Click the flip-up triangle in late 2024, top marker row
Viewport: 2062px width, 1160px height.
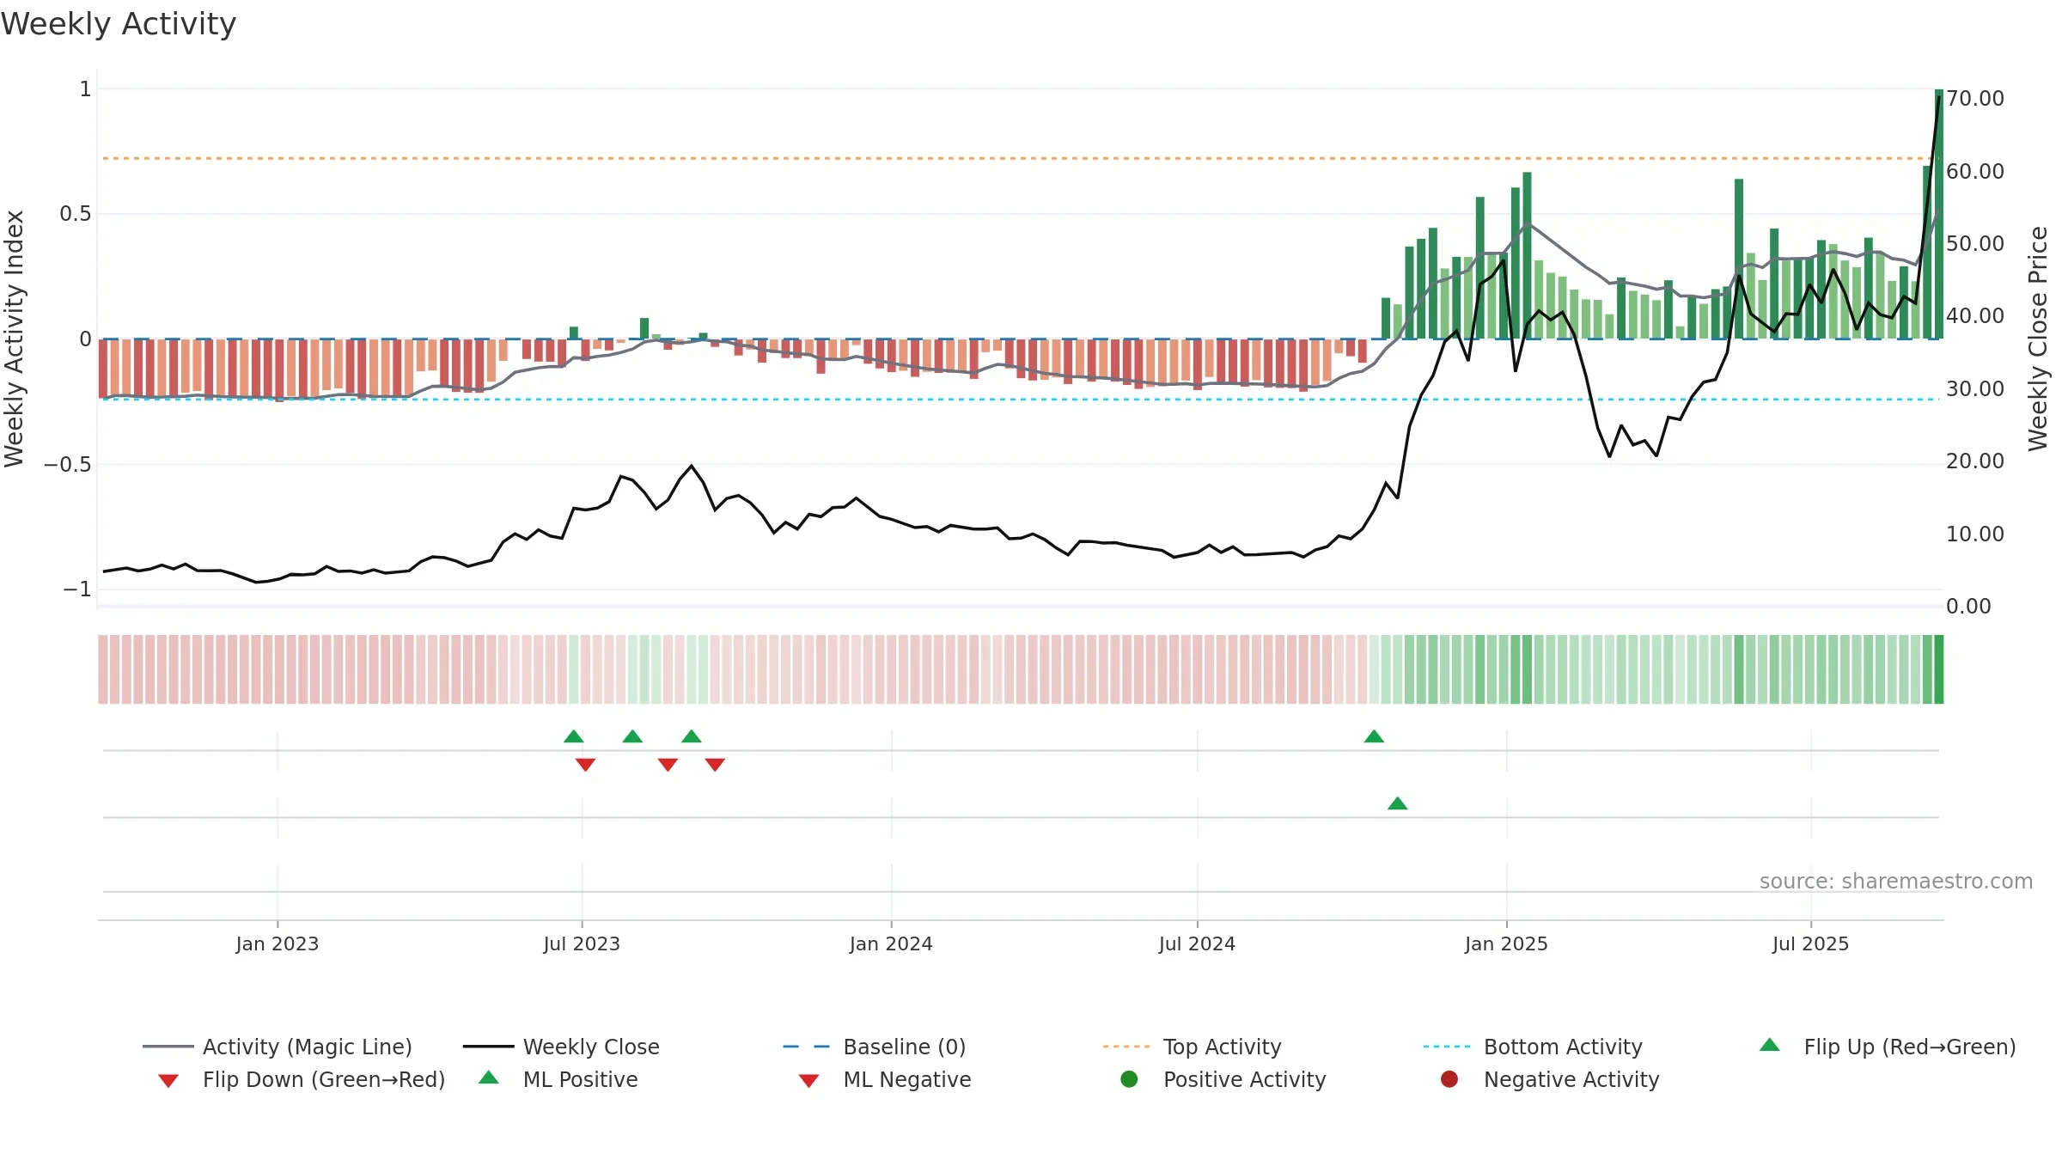pyautogui.click(x=1374, y=736)
